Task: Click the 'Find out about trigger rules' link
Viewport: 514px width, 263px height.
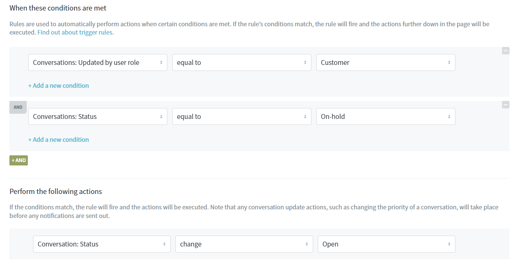Action: [x=75, y=32]
